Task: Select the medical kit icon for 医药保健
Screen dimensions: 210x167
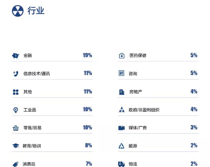Action: click(x=122, y=56)
